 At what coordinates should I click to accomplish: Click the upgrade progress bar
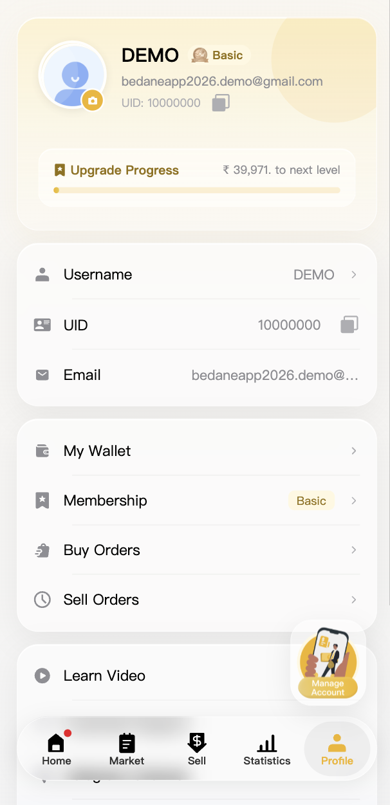tap(197, 190)
